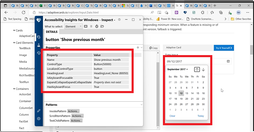Click the Try it Yourself button
The height and width of the screenshot is (132, 254).
tap(224, 48)
